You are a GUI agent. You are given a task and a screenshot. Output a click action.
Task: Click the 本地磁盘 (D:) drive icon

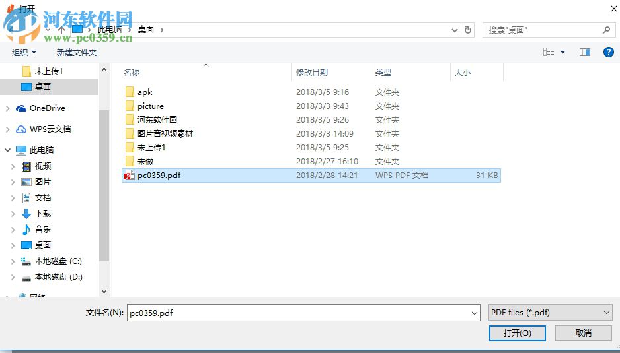tap(26, 278)
